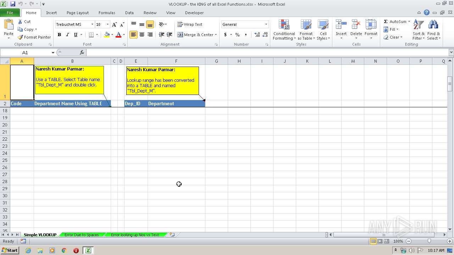Expand Font Color dropdown arrow

[x=124, y=35]
